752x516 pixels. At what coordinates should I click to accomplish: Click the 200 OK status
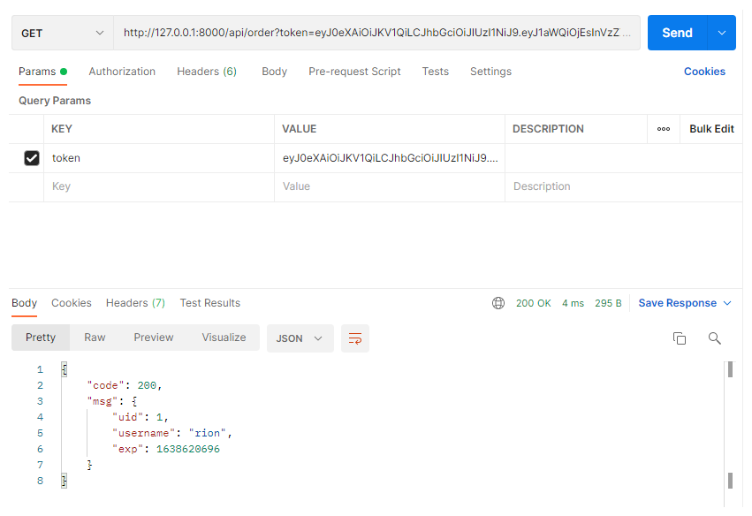click(x=534, y=303)
